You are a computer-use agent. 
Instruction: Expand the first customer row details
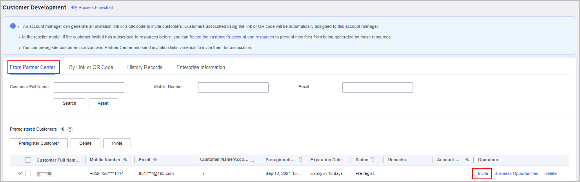19,173
